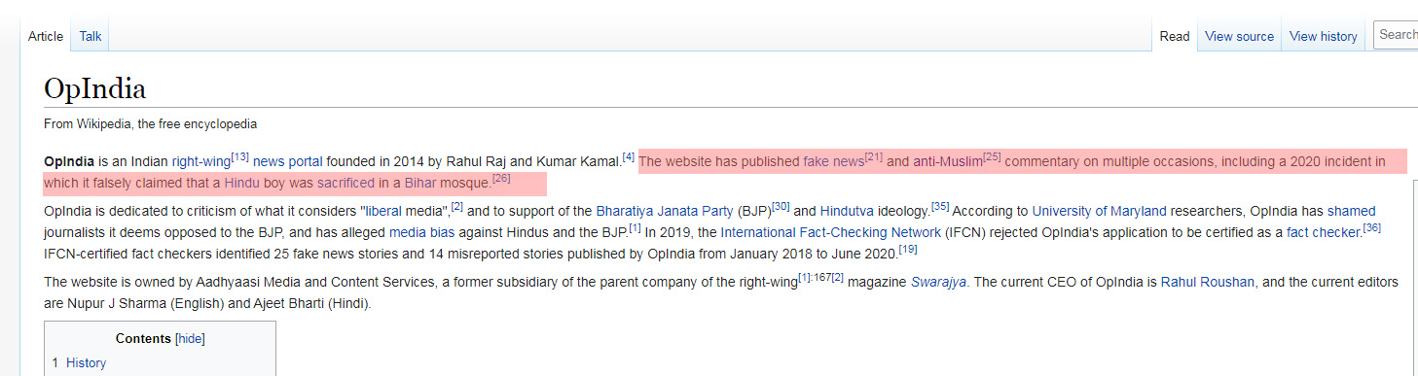Follow the Bharatiya Janata Party link
Screen dimensions: 1418x376
(x=665, y=211)
